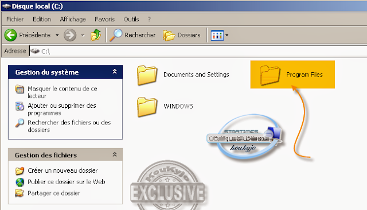Screen dimensions: 367x210
Task: Click the Gestion des fichiers header title
Action: 46,155
